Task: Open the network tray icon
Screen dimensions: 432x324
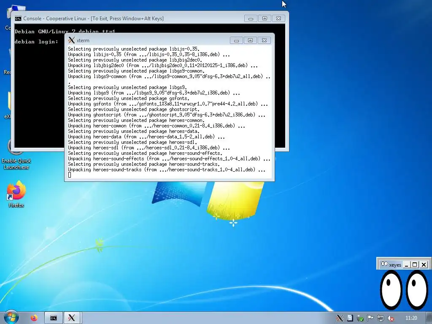Action: (380, 318)
